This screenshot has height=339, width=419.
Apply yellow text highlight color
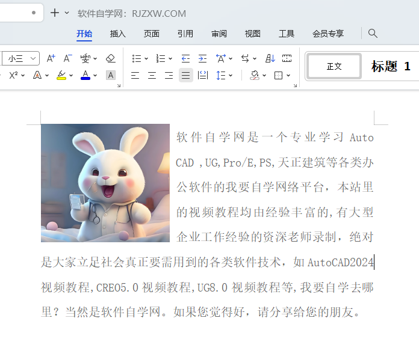tap(61, 75)
